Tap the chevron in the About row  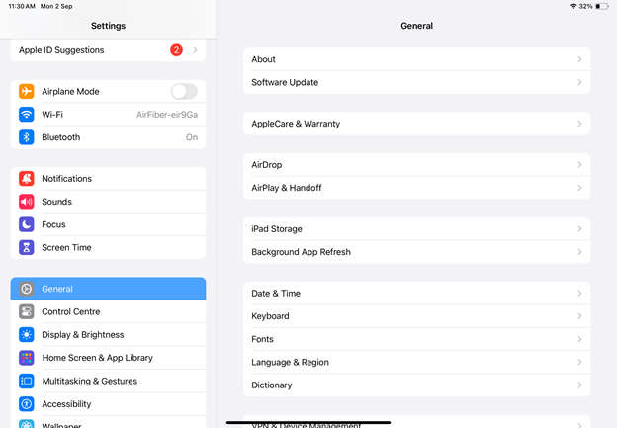coord(579,59)
